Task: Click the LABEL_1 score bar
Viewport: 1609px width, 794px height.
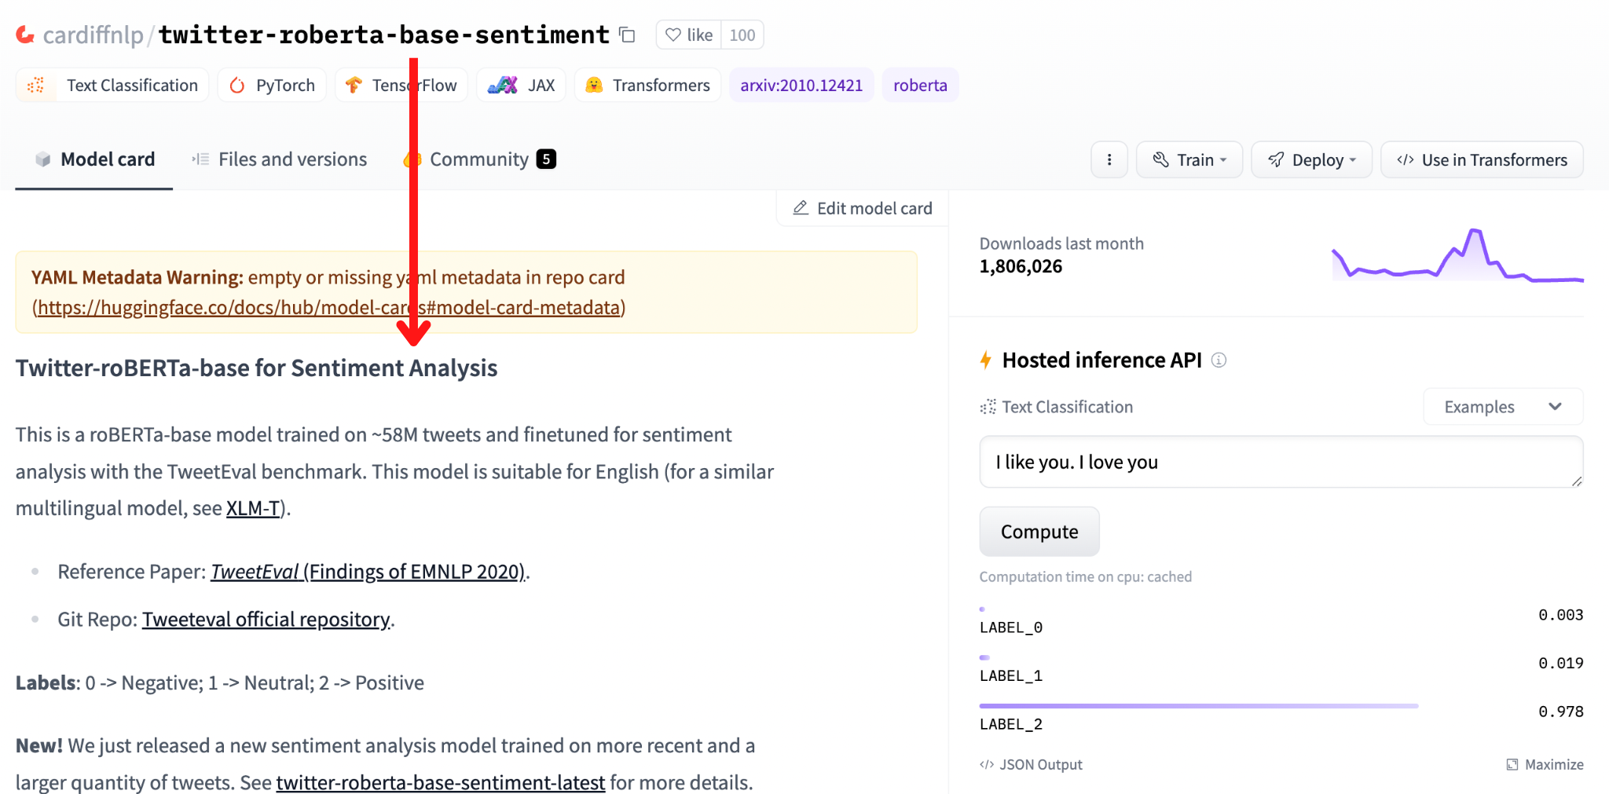Action: coord(984,657)
